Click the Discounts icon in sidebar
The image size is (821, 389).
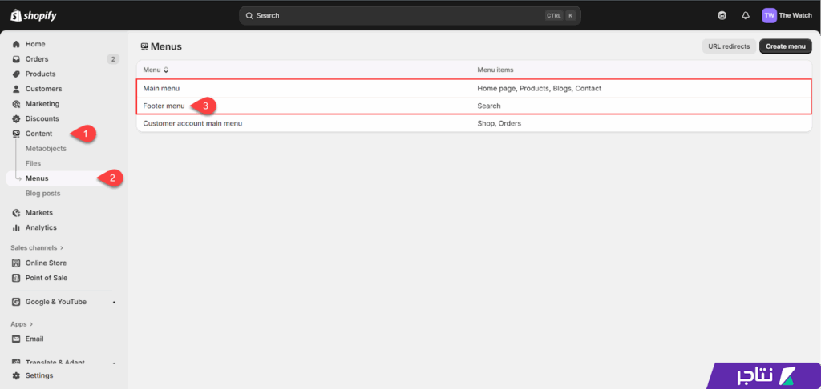[16, 118]
